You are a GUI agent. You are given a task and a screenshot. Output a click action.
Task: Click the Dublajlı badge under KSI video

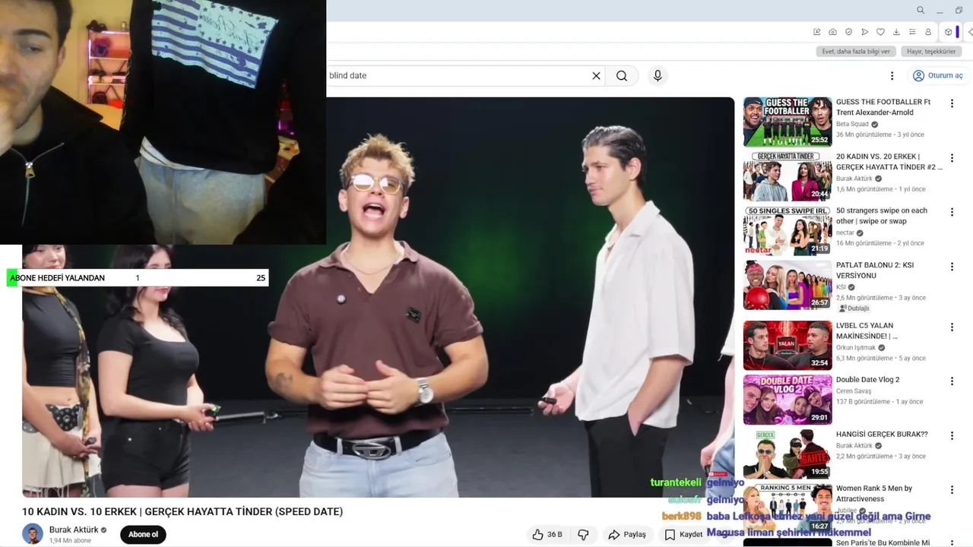[x=854, y=308]
